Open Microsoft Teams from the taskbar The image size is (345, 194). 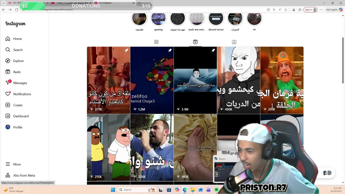tap(208, 190)
